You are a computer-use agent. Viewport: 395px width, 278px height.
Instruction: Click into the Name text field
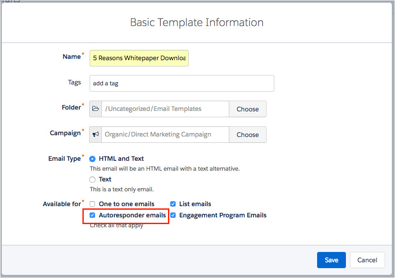click(139, 58)
